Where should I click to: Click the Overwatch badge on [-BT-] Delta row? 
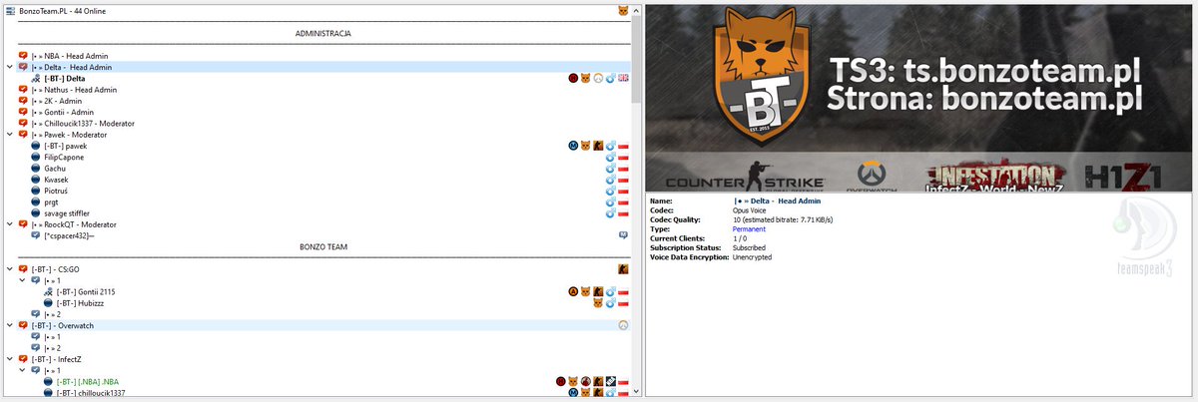(598, 79)
